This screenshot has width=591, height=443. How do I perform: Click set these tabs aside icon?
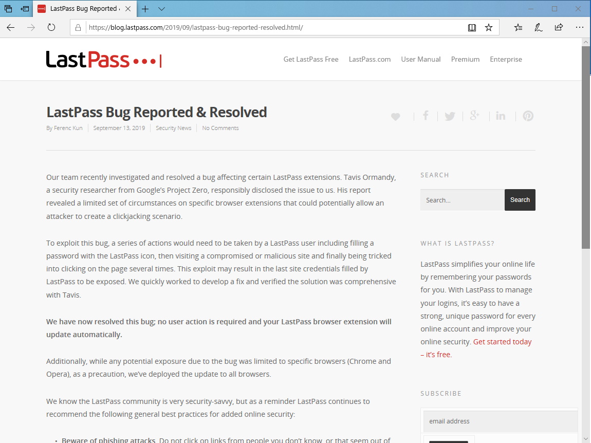coord(25,9)
